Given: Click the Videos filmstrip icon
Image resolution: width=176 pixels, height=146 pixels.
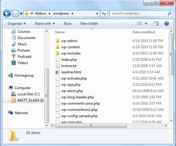Looking at the screenshot, I should pyautogui.click(x=14, y=63).
